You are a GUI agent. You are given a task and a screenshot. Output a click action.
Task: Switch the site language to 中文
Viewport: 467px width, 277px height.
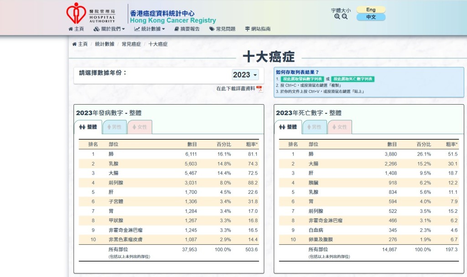point(370,17)
